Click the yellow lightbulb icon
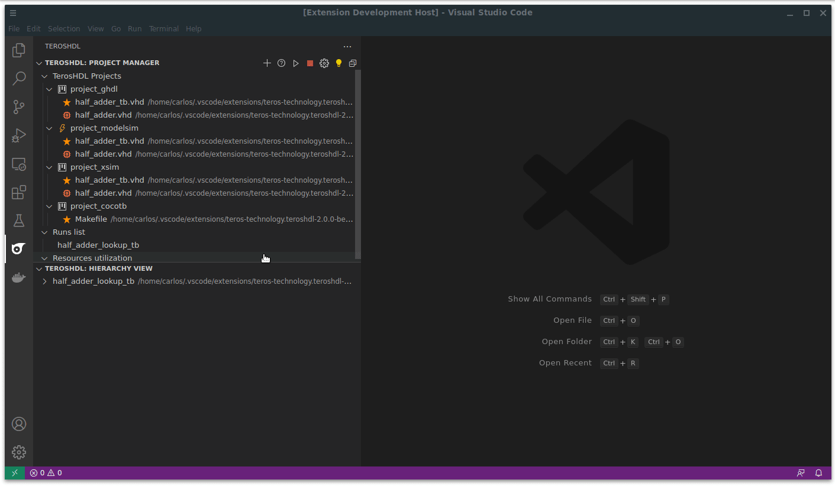 click(338, 63)
